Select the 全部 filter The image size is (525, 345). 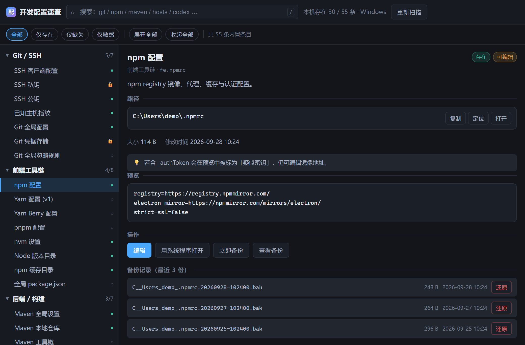(17, 34)
